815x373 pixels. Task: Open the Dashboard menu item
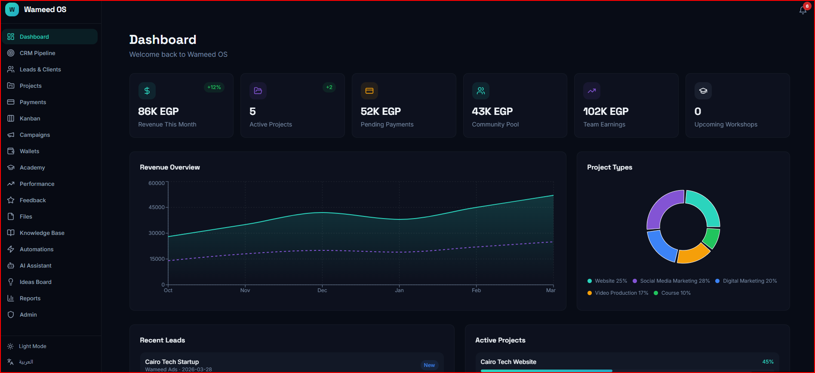click(50, 37)
